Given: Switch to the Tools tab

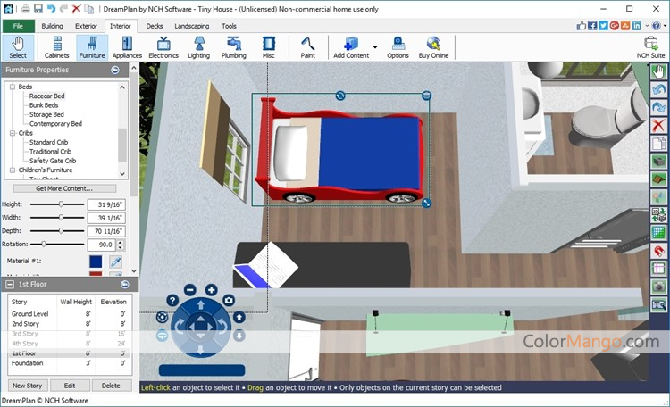Looking at the screenshot, I should [x=229, y=26].
